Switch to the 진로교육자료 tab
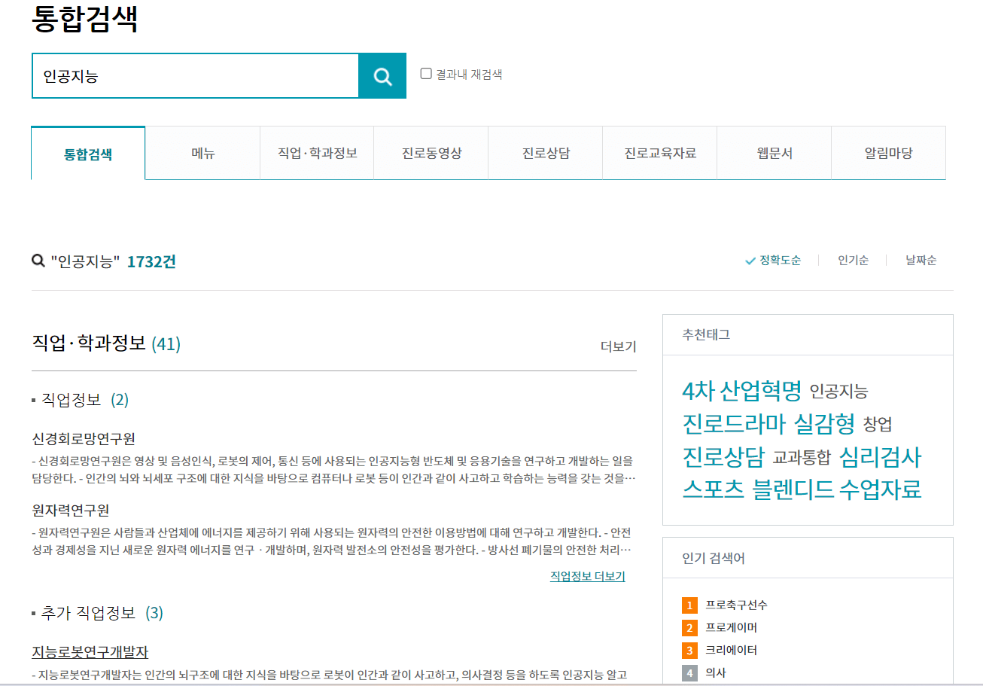Screen dimensions: 983x686 pyautogui.click(x=660, y=153)
